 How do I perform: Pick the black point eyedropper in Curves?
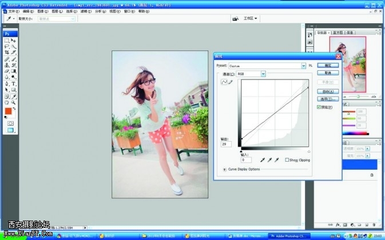(263, 160)
